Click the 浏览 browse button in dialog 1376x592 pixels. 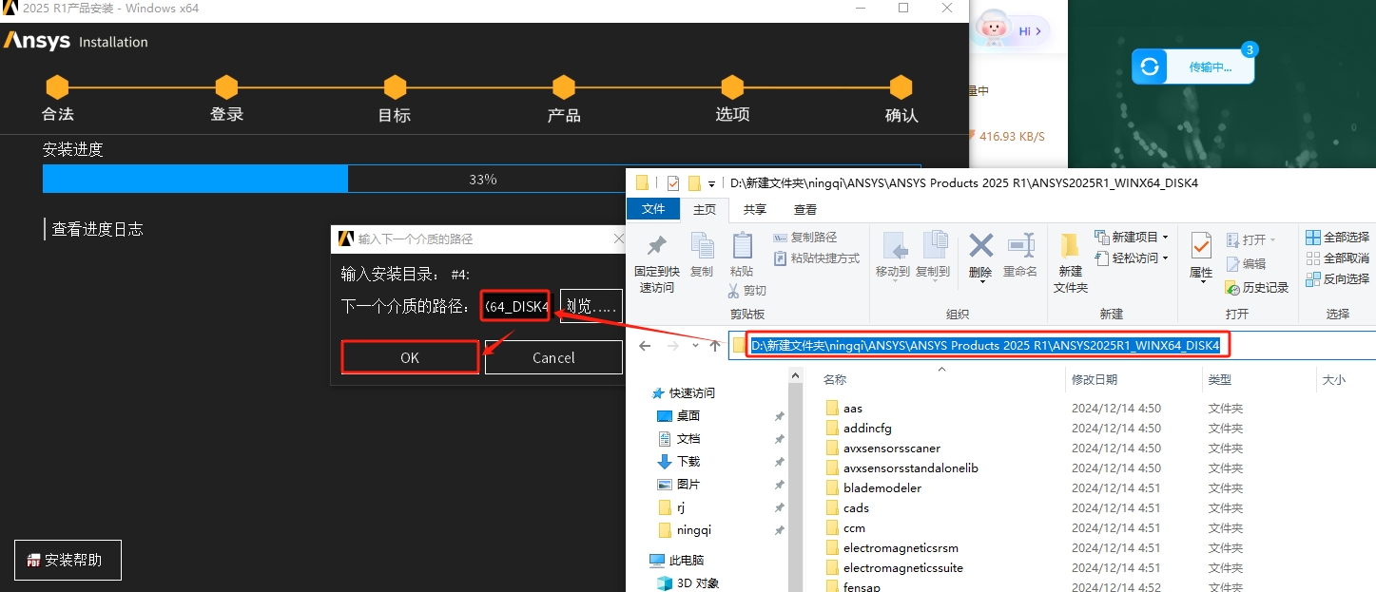(591, 306)
